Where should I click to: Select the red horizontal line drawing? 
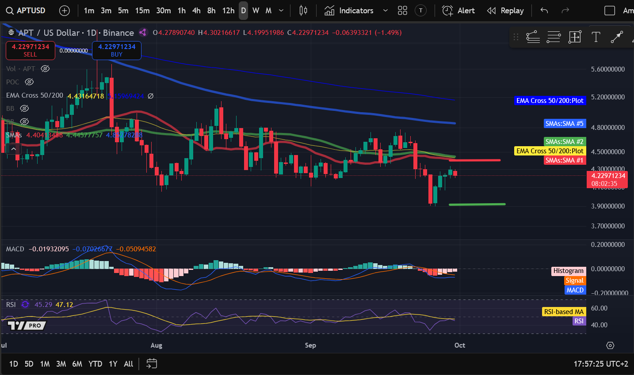click(475, 160)
